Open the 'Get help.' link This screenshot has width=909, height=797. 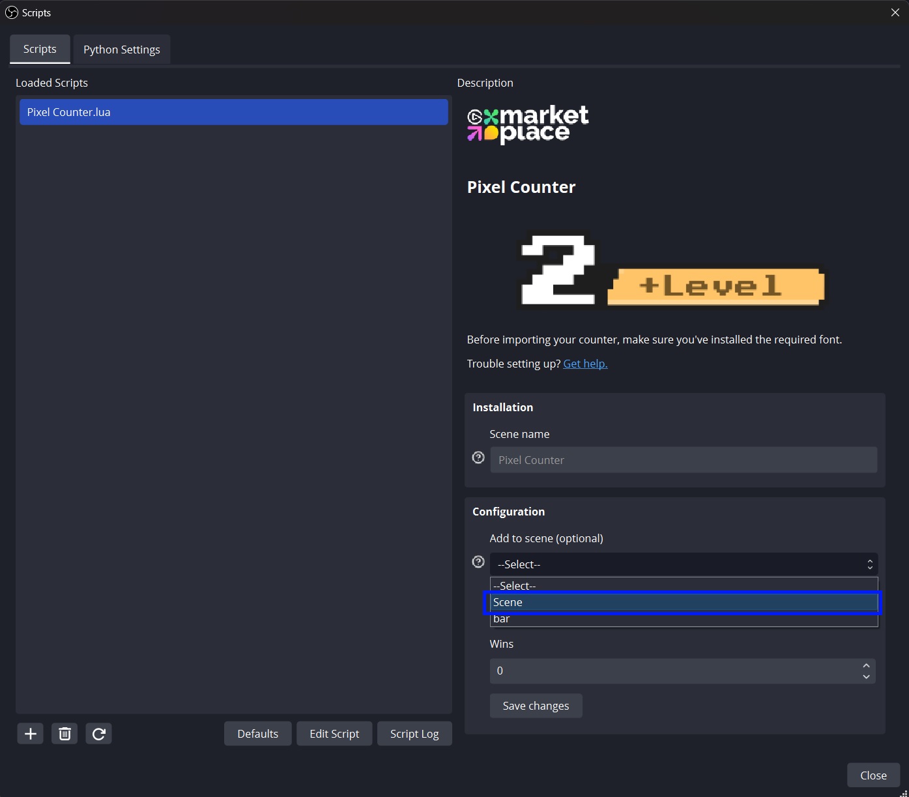click(585, 364)
